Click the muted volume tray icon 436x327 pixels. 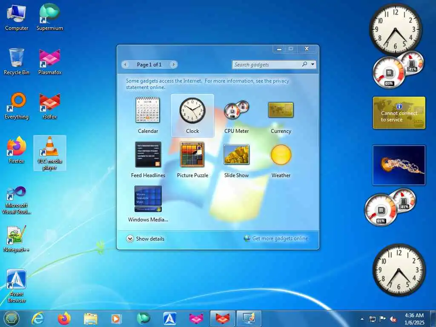pos(393,319)
